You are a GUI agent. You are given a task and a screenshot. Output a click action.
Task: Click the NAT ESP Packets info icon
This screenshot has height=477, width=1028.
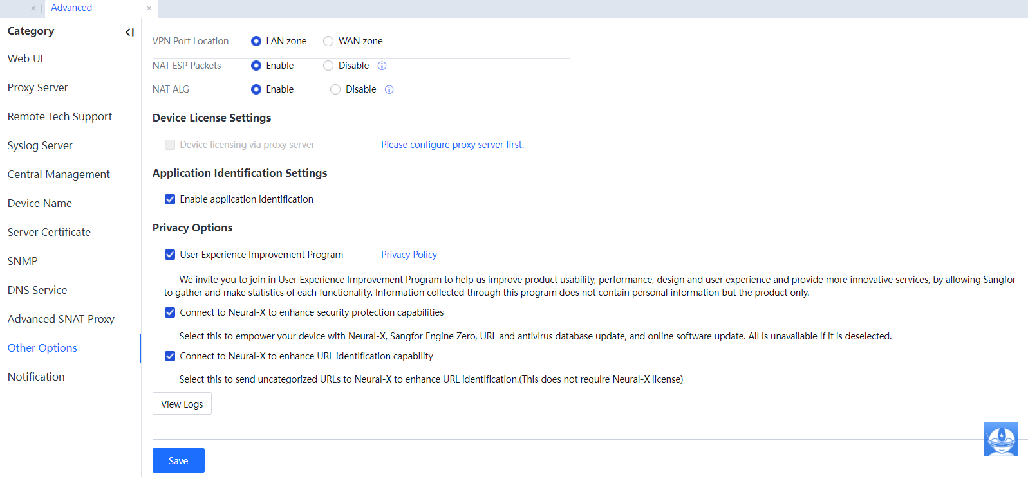click(x=382, y=66)
